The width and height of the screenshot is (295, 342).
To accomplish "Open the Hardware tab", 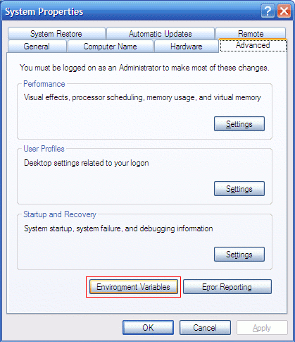I will point(187,47).
